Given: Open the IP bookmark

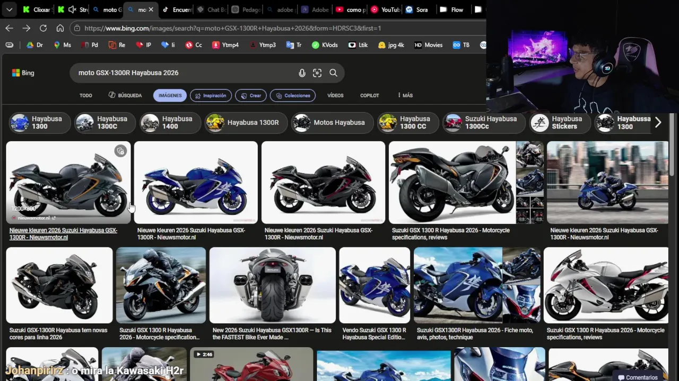Looking at the screenshot, I should point(143,45).
